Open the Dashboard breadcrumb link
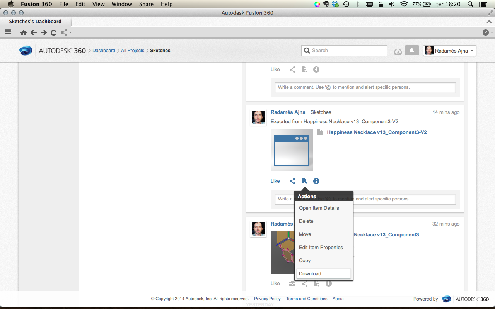The image size is (495, 309). 104,51
